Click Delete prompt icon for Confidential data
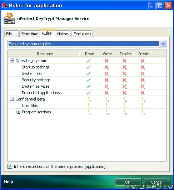The height and width of the screenshot is (190, 174). tap(125, 99)
